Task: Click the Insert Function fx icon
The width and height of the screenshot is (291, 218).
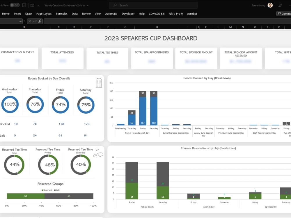Action: [40, 21]
